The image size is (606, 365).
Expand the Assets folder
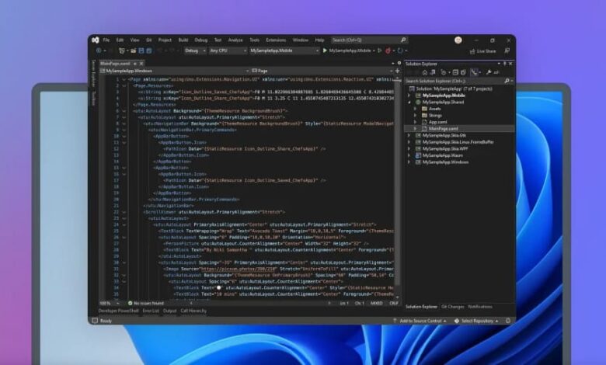coord(415,109)
